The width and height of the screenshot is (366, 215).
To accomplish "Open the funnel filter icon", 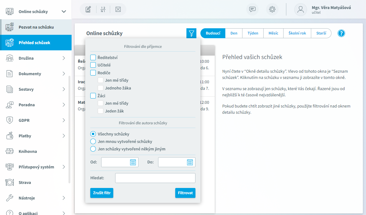I will (x=191, y=33).
